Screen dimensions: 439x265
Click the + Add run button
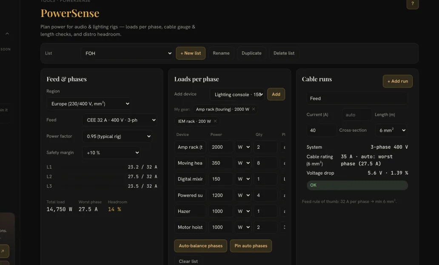[398, 81]
